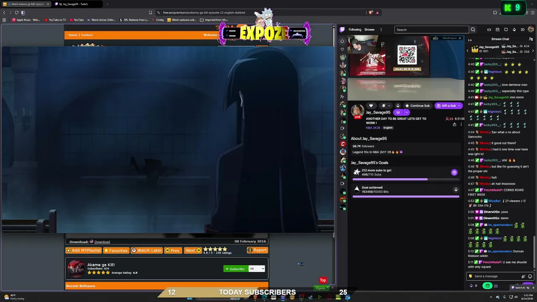Click the Bits cheer icon in chat input
The height and width of the screenshot is (302, 537).
[x=523, y=276]
